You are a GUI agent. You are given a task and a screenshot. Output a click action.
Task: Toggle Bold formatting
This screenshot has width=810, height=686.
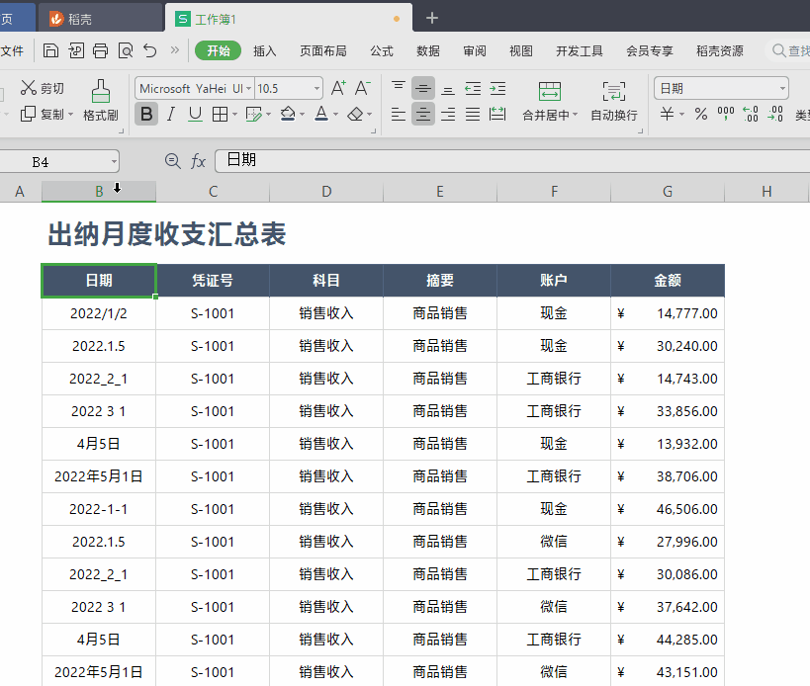point(145,115)
